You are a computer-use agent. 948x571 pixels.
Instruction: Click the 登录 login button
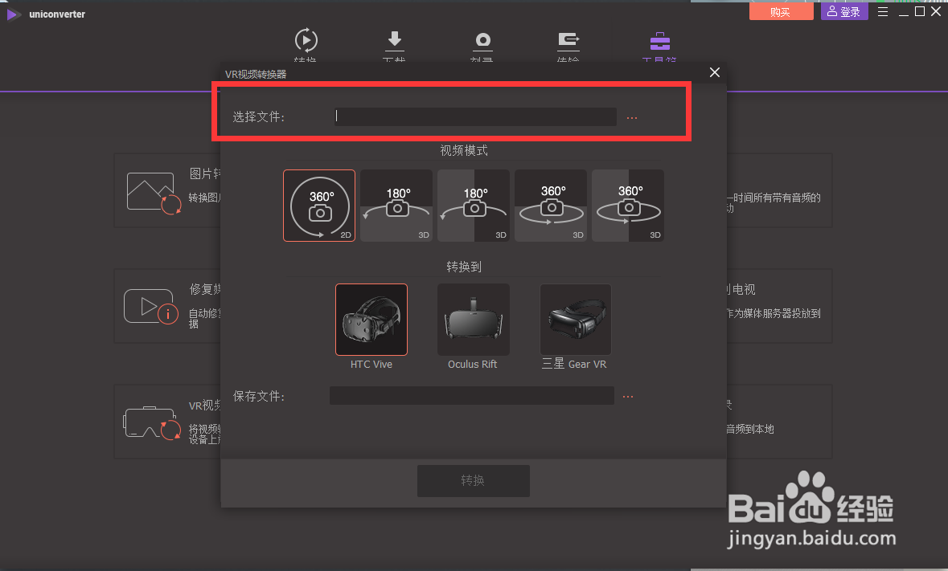point(844,11)
